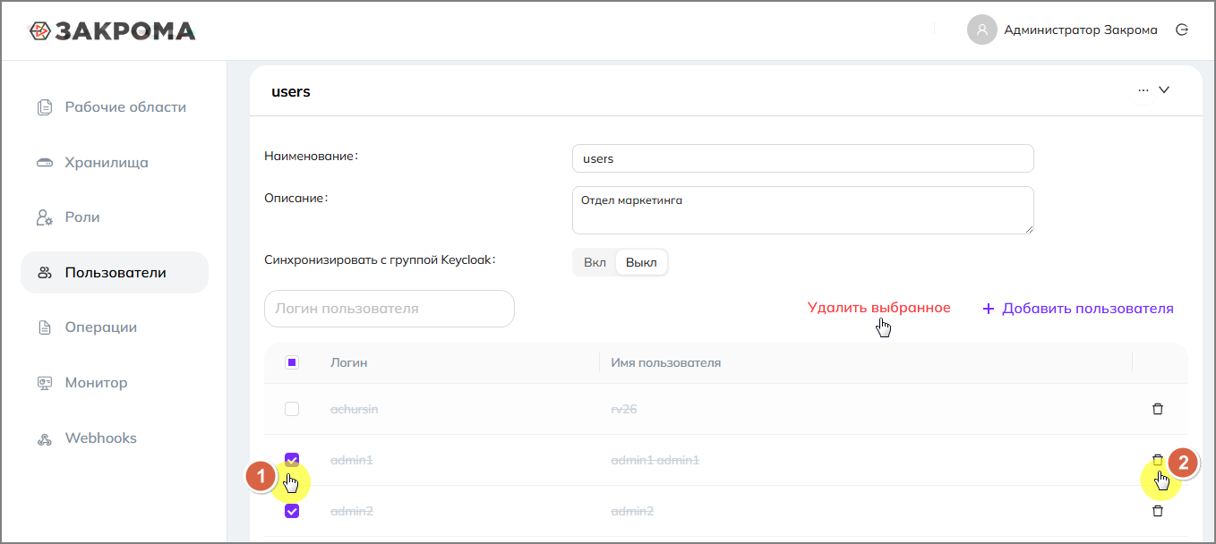Click the Хранилища storage icon in sidebar

click(45, 163)
